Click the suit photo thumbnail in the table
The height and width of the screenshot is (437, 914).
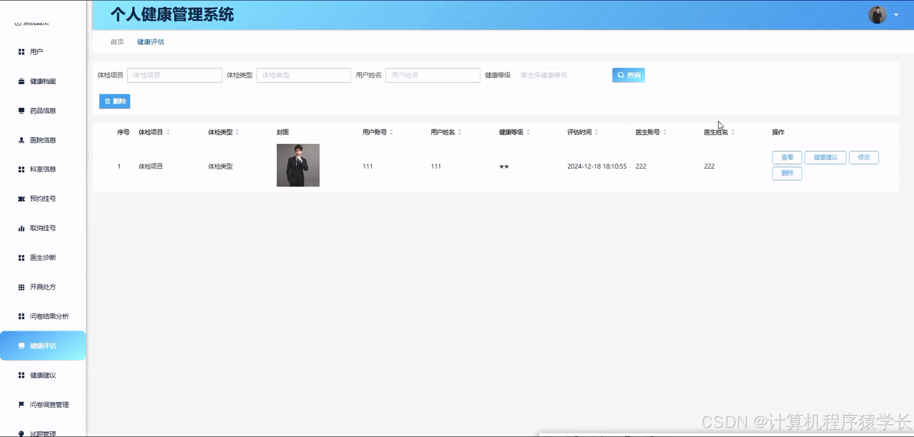[x=298, y=165]
